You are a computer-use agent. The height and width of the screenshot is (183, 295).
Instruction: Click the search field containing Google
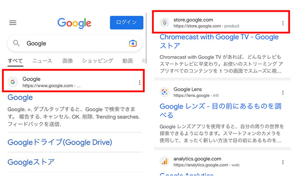(74, 43)
